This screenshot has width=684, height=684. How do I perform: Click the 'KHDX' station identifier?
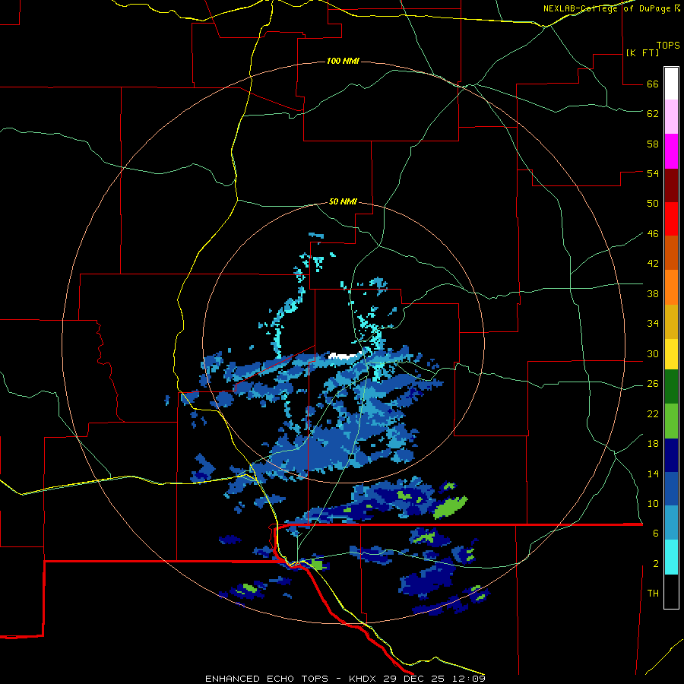click(363, 679)
